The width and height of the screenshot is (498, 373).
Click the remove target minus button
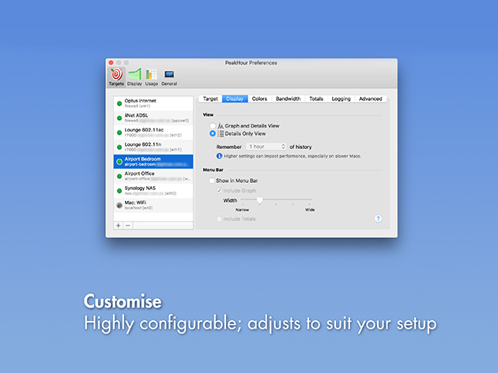point(127,226)
